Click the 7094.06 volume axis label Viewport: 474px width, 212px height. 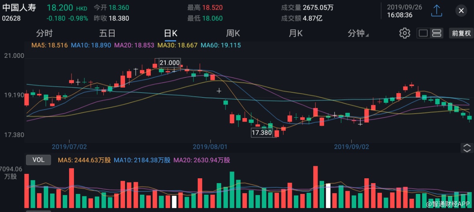(11, 169)
